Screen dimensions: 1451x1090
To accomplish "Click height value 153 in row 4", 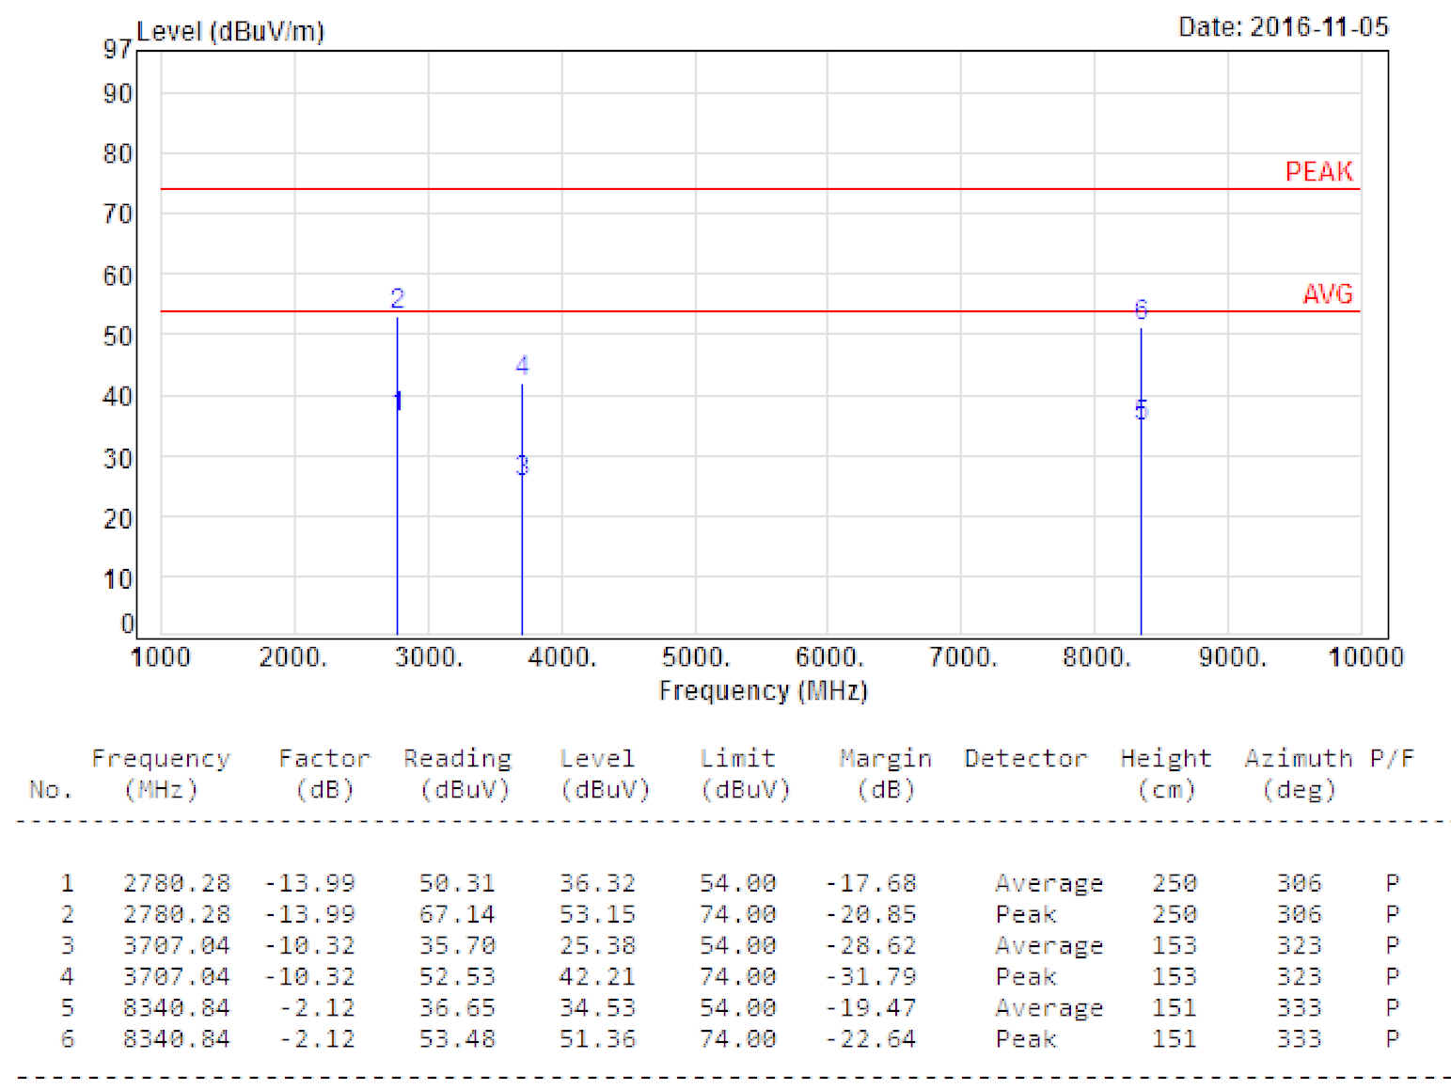I will click(1175, 976).
